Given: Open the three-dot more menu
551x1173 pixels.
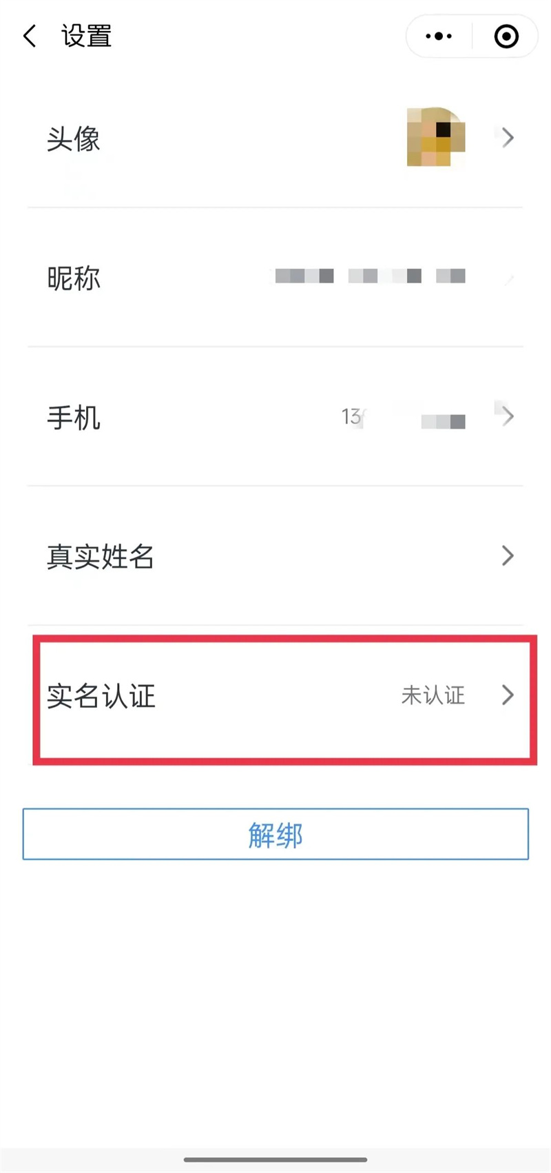Looking at the screenshot, I should [x=439, y=36].
